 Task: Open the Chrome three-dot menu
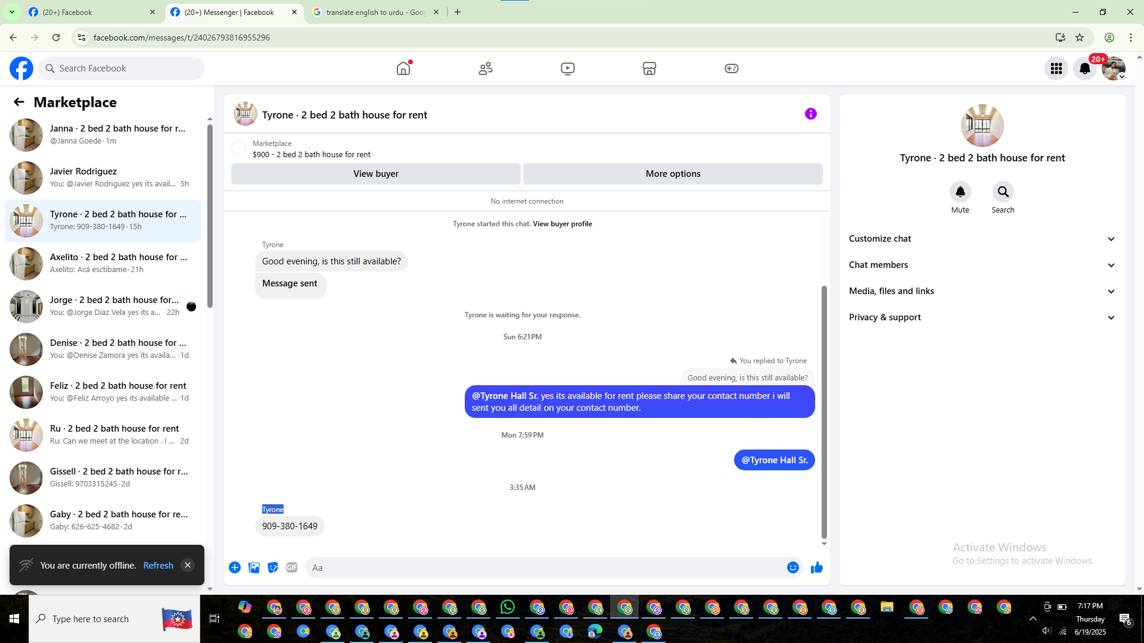[1131, 38]
